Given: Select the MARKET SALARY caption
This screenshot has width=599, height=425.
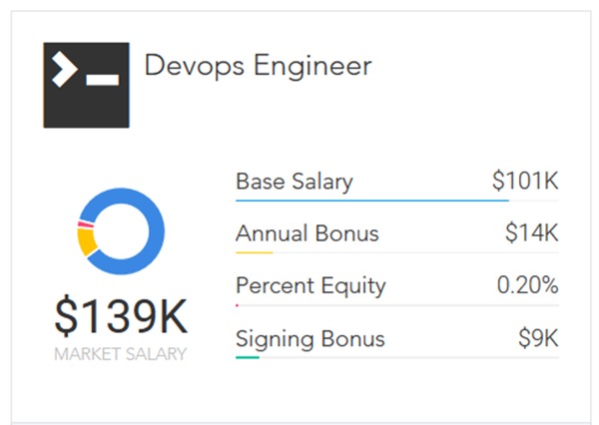Looking at the screenshot, I should 121,354.
